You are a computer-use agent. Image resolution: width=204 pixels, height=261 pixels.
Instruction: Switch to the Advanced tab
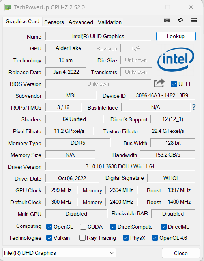point(81,22)
